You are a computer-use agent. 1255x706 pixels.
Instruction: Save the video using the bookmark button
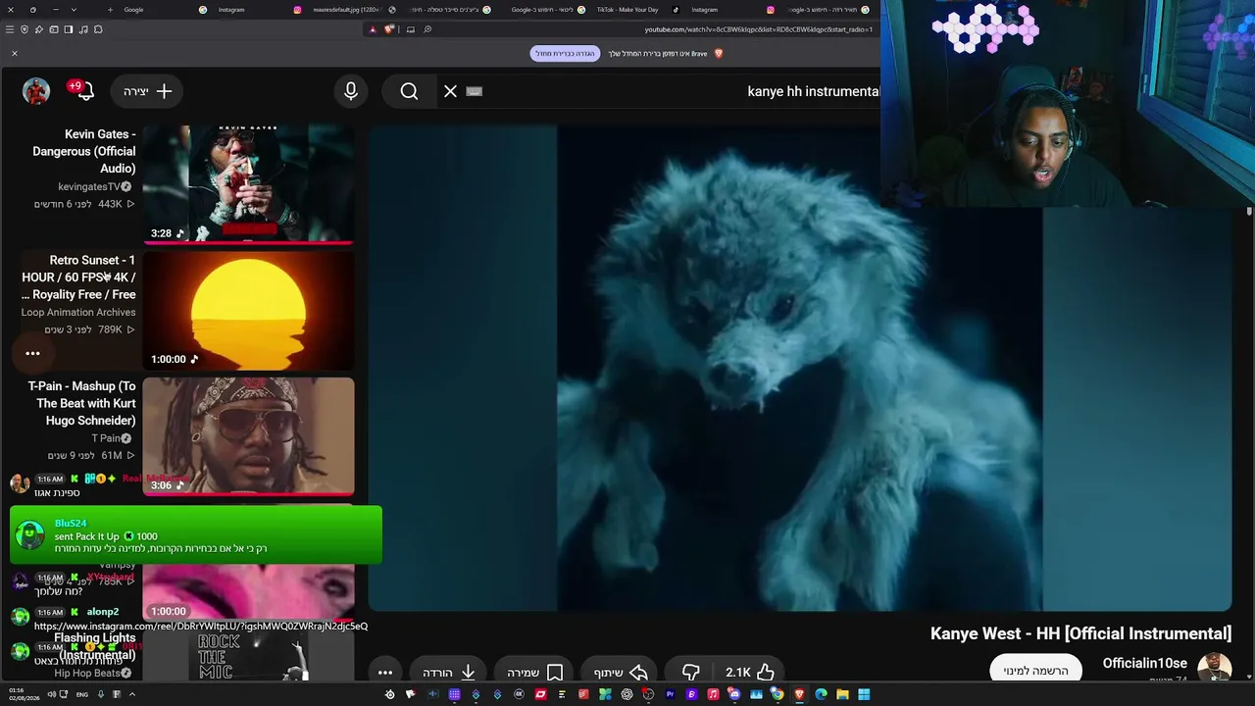pyautogui.click(x=534, y=673)
